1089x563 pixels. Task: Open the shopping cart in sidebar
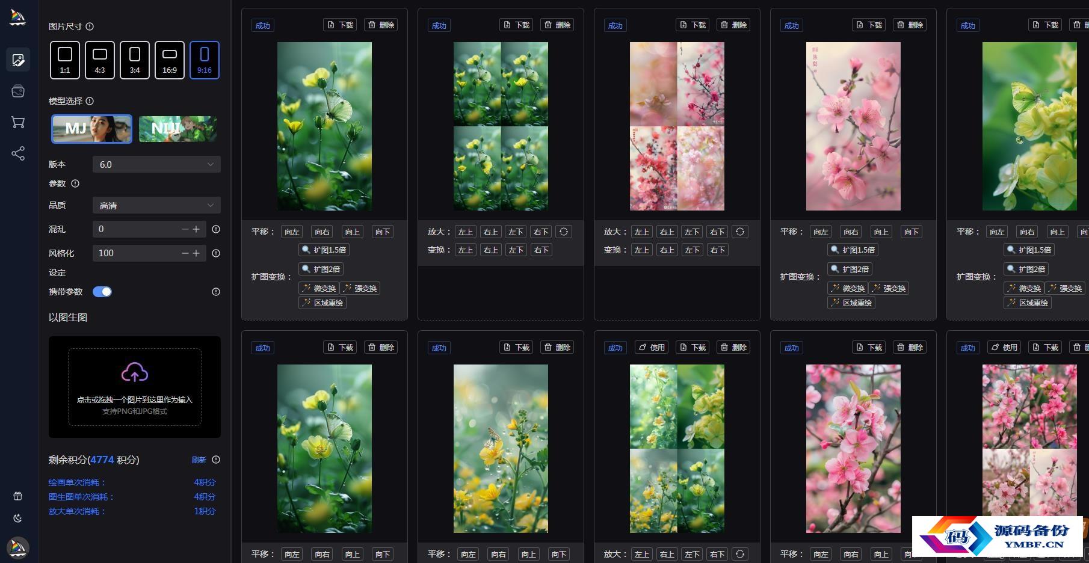pos(18,122)
